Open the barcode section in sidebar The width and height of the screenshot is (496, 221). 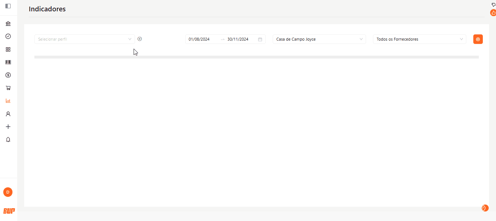coord(8,62)
